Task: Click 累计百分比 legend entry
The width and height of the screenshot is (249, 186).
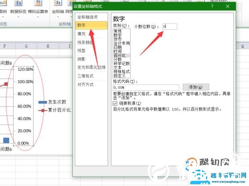Action: tap(55, 110)
